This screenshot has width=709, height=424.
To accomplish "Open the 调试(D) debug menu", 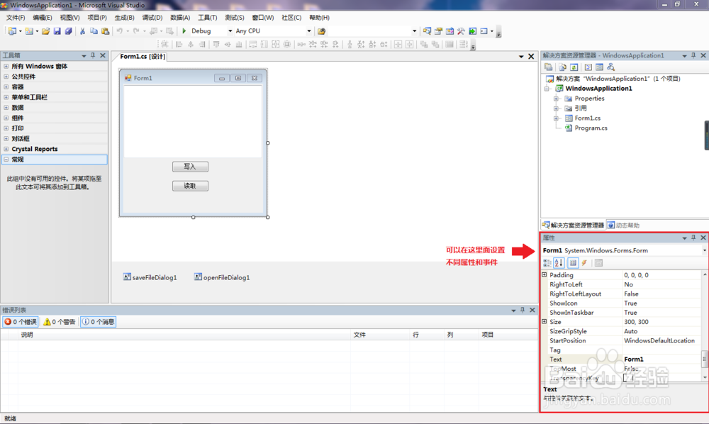I will tap(152, 17).
